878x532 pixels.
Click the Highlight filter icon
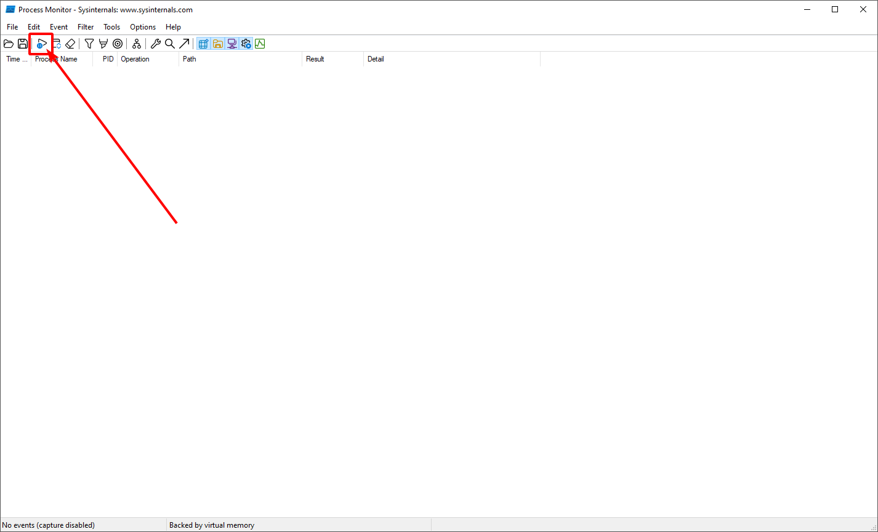point(103,43)
